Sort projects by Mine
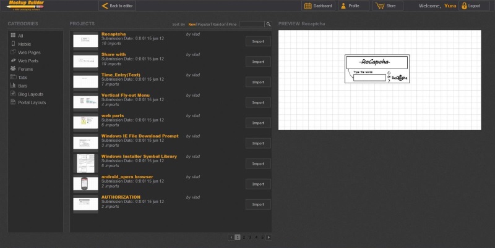This screenshot has width=495, height=248. click(233, 24)
